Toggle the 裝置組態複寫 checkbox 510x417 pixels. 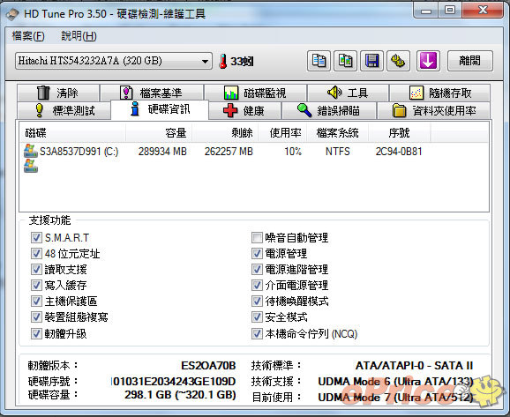[36, 317]
